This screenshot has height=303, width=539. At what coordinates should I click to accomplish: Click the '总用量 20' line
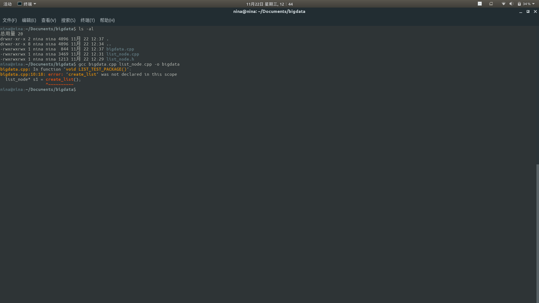12,34
